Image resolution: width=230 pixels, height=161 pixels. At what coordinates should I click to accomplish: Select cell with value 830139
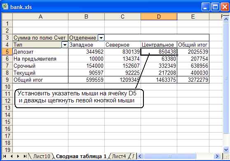pos(123,52)
